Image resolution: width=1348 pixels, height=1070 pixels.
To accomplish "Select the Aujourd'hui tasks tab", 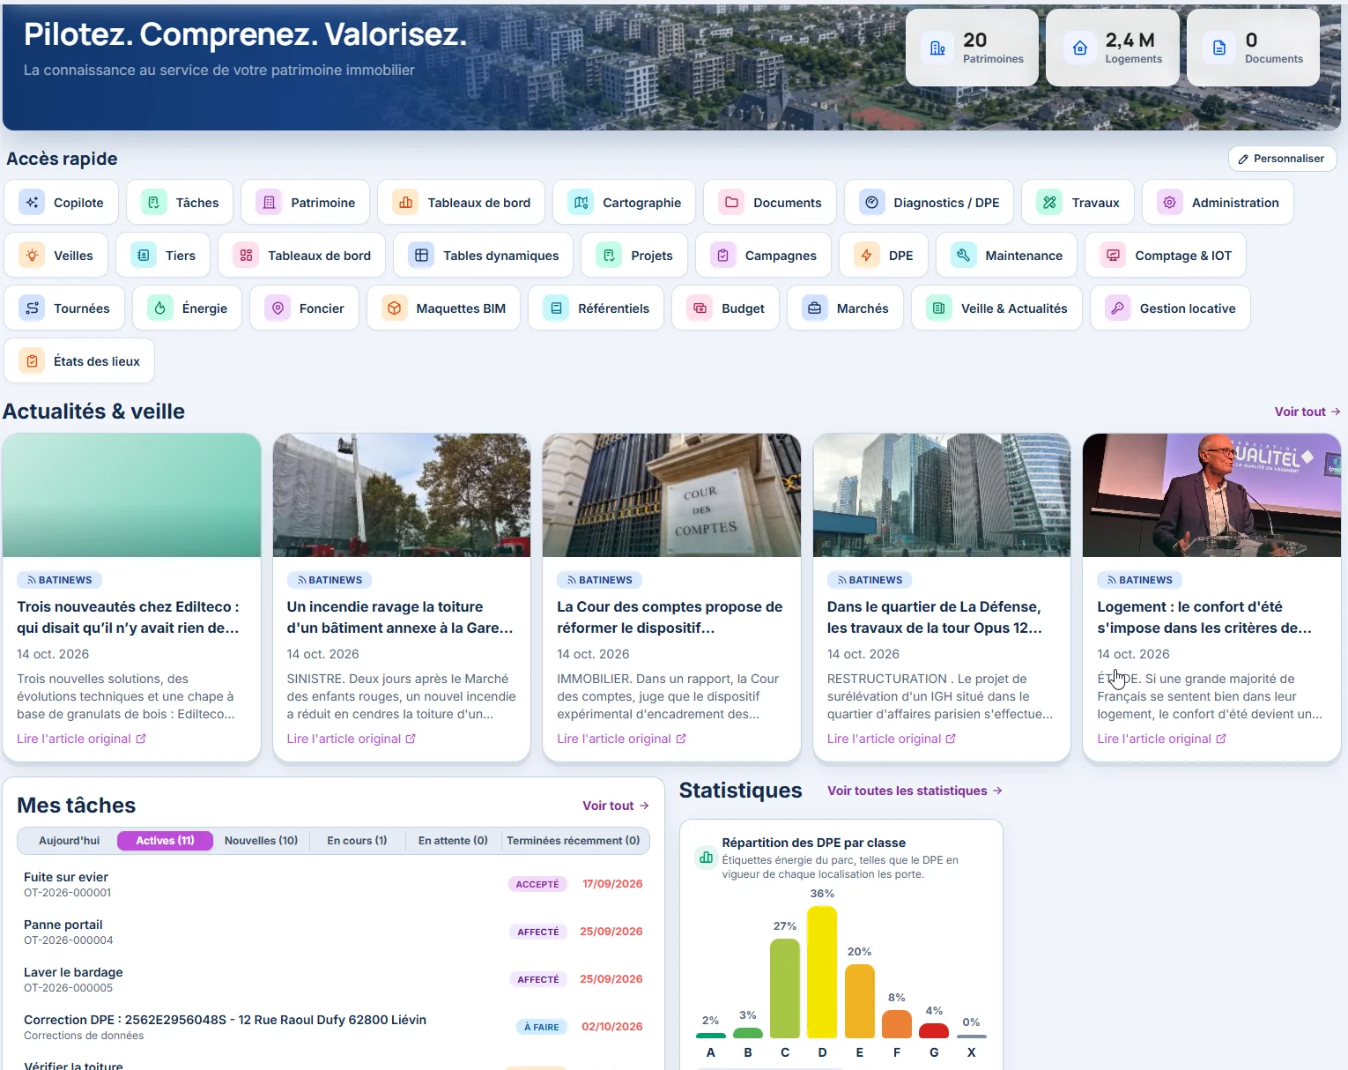I will [69, 841].
